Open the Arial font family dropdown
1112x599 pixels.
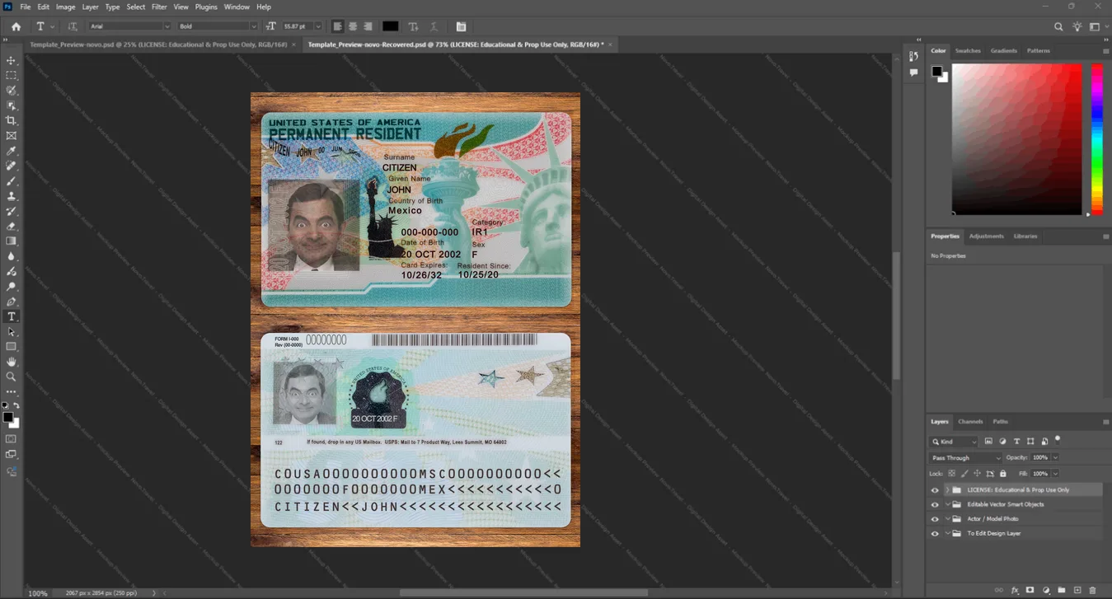point(129,26)
